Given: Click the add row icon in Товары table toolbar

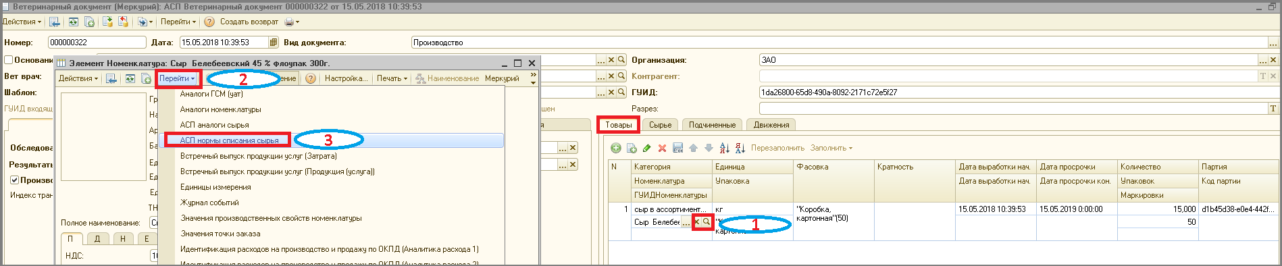Looking at the screenshot, I should click(616, 148).
